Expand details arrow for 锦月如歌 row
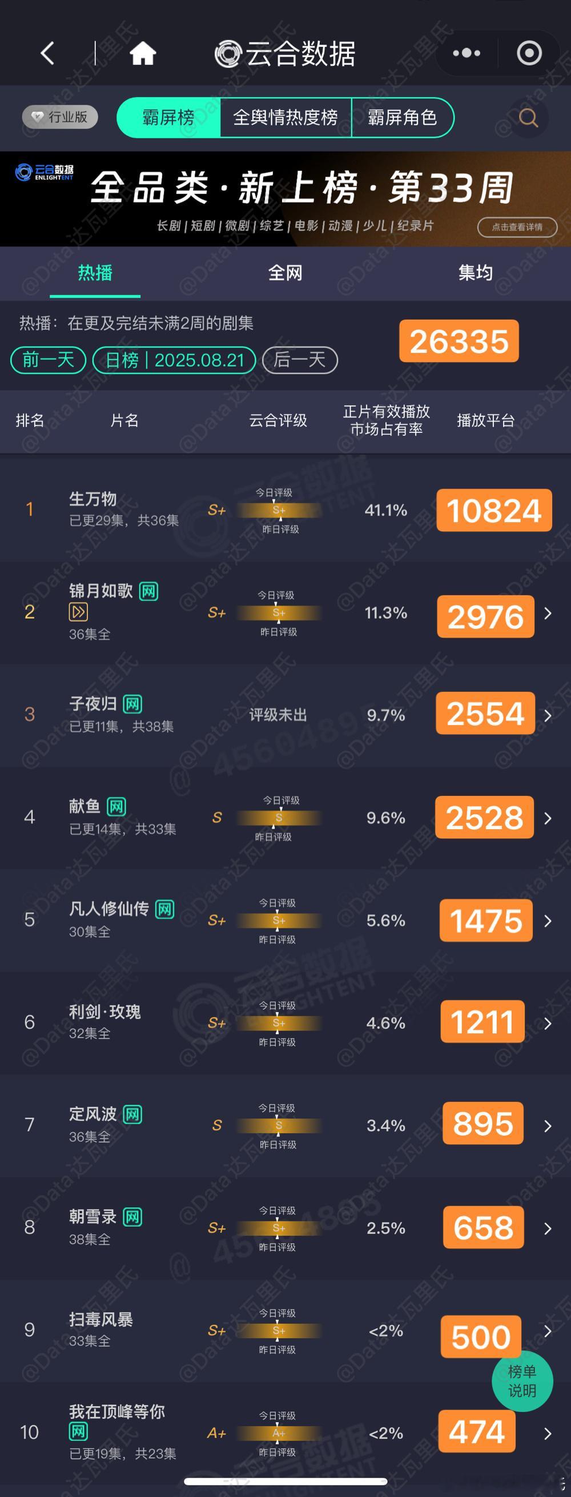 click(x=547, y=613)
